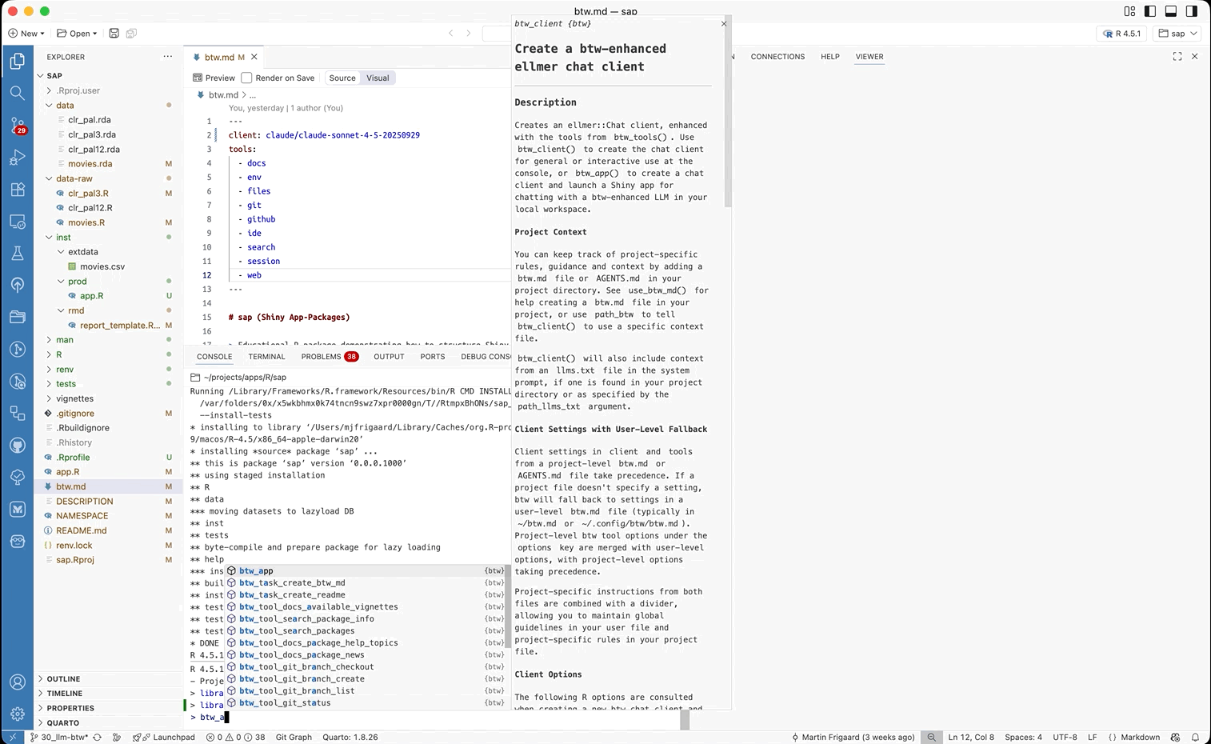
Task: Select btw_tool_git_status from the completion list
Action: coord(285,703)
